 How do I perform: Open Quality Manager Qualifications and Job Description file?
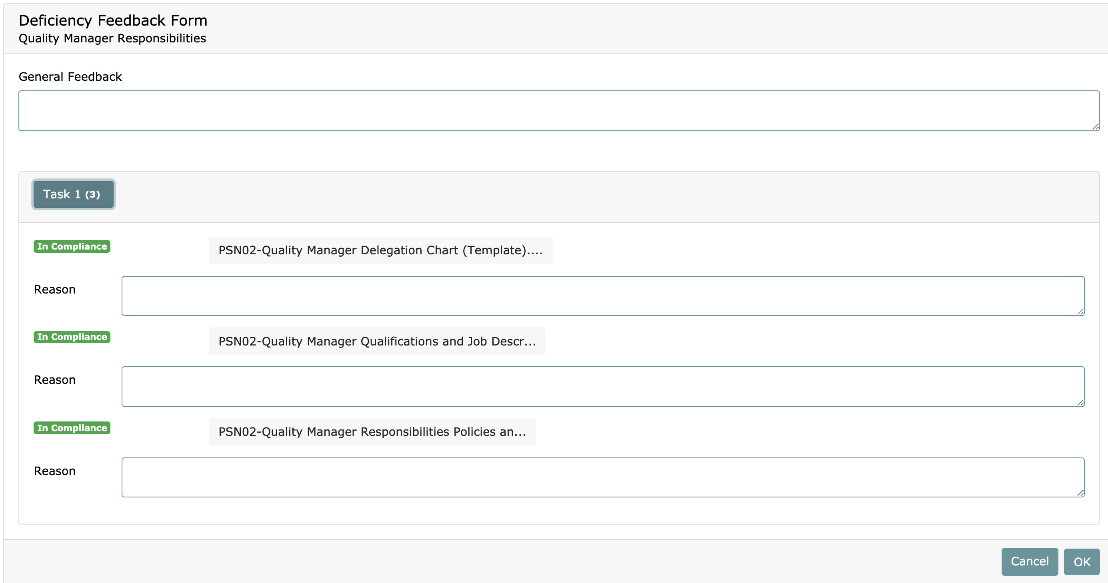[x=377, y=341]
